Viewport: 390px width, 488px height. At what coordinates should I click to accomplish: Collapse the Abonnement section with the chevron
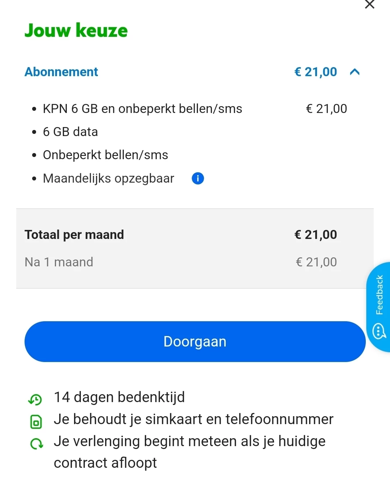[x=355, y=72]
